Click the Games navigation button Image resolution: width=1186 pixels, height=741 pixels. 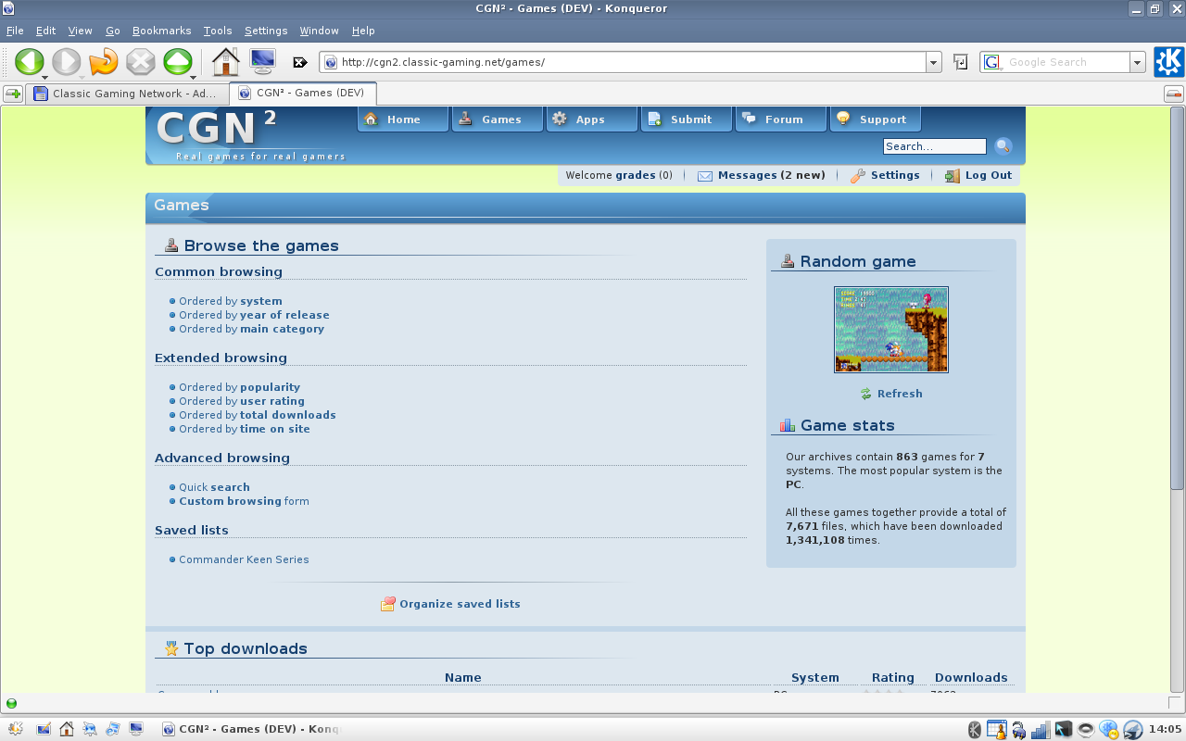[497, 119]
